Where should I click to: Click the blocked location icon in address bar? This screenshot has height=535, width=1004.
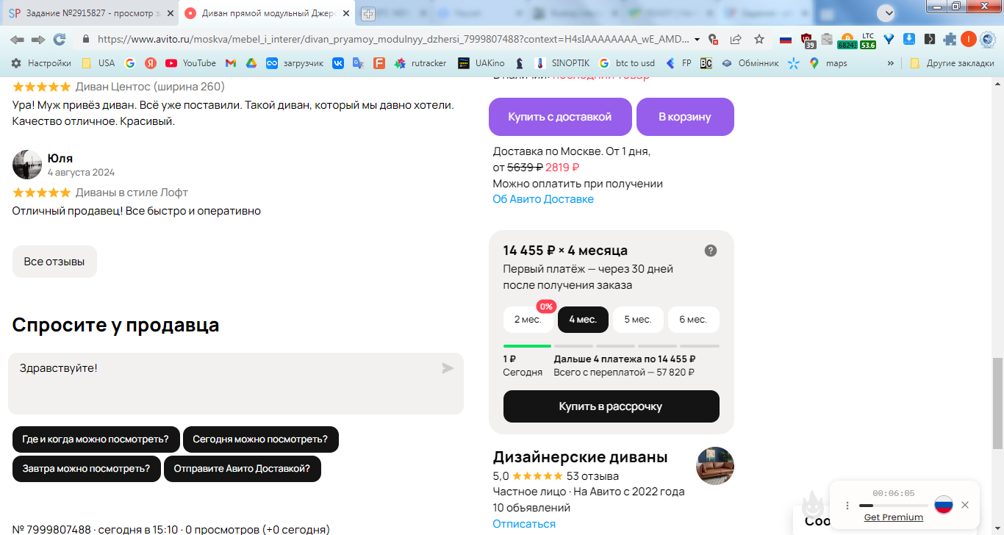(713, 40)
